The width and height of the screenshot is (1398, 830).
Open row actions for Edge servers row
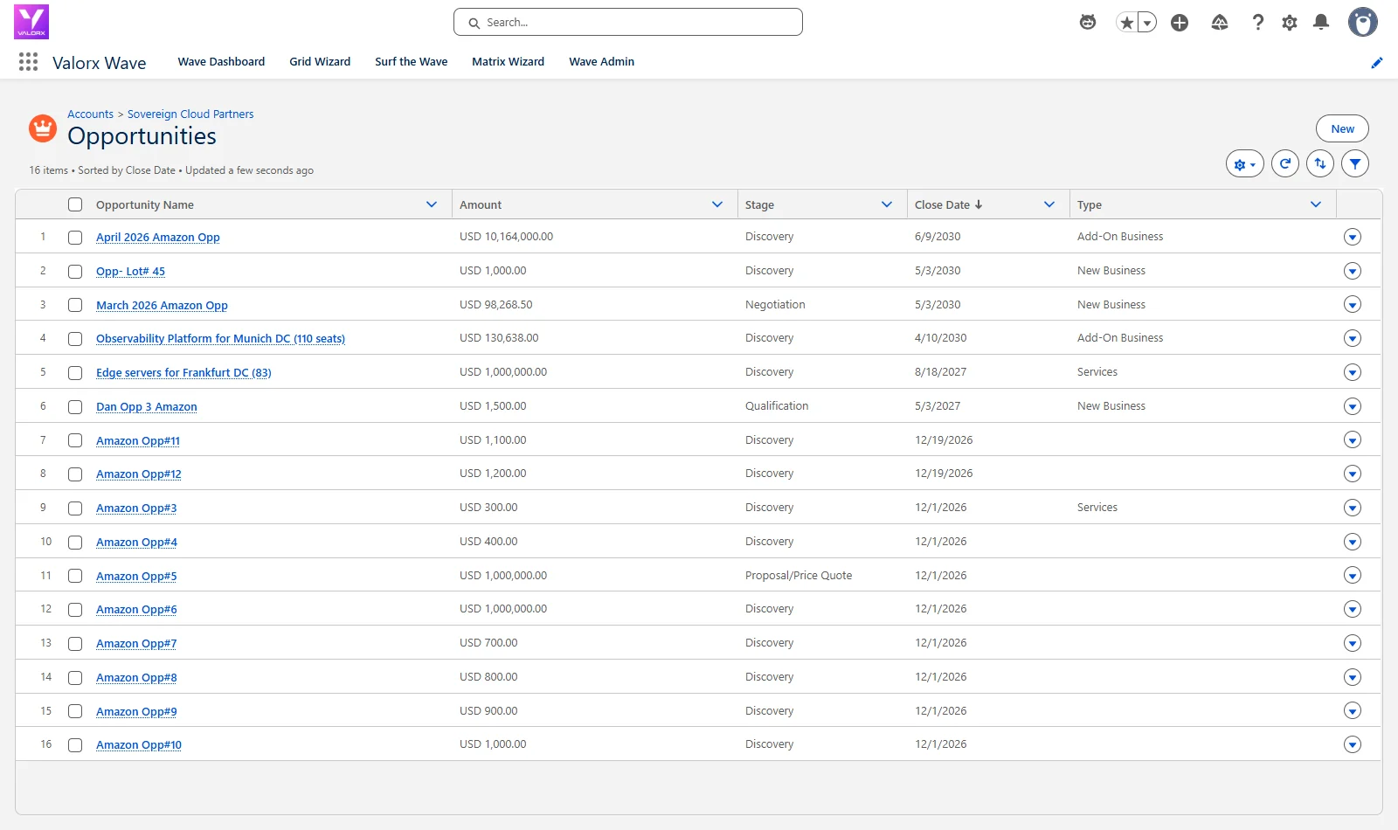point(1353,372)
